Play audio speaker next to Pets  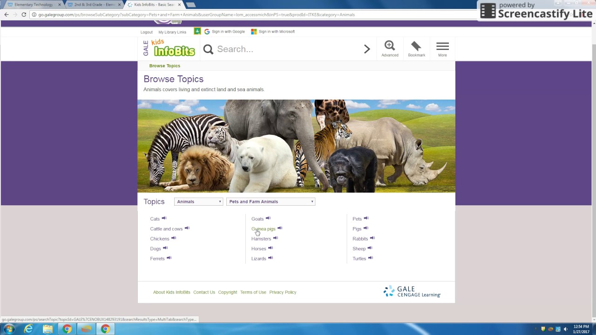pos(366,218)
